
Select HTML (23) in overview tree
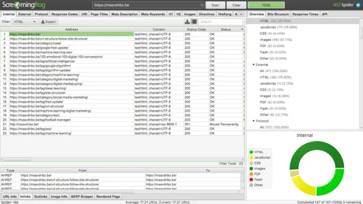click(275, 21)
